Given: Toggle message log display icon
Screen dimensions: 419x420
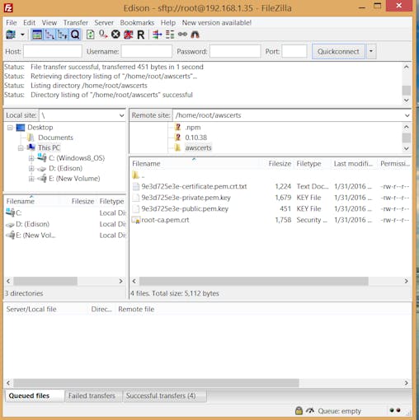Looking at the screenshot, I should tap(37, 35).
